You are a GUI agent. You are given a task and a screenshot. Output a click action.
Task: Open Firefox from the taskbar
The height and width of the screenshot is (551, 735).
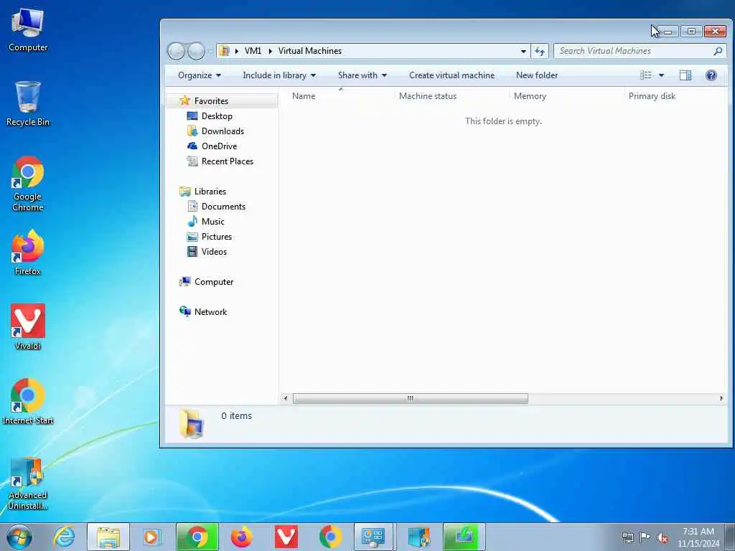click(x=241, y=537)
